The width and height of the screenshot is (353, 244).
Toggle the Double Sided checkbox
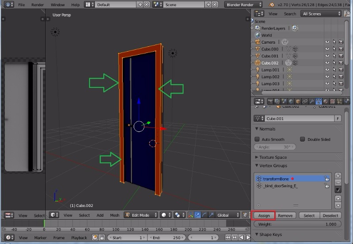tap(303, 139)
